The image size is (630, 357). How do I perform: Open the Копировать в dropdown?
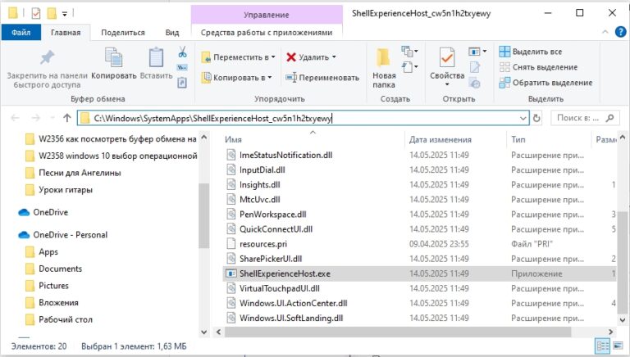270,78
